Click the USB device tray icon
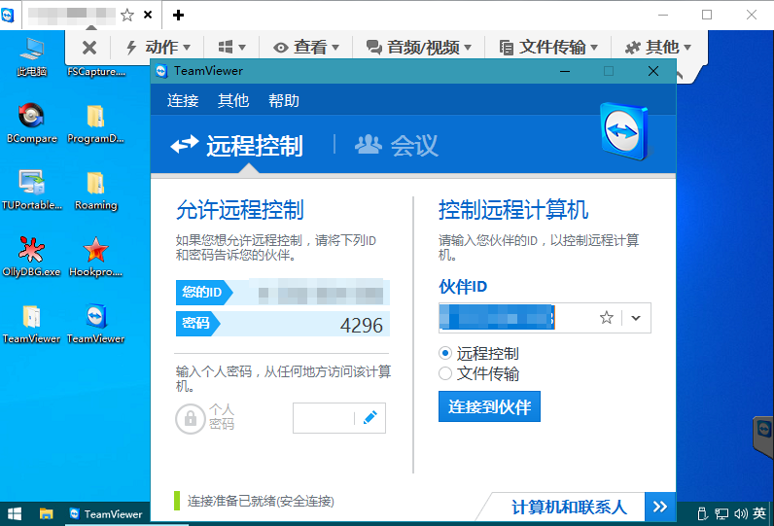This screenshot has width=774, height=526. coord(702,514)
